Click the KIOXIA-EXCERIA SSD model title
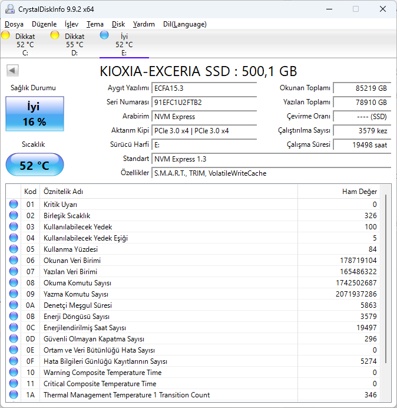397x408 pixels. point(198,71)
